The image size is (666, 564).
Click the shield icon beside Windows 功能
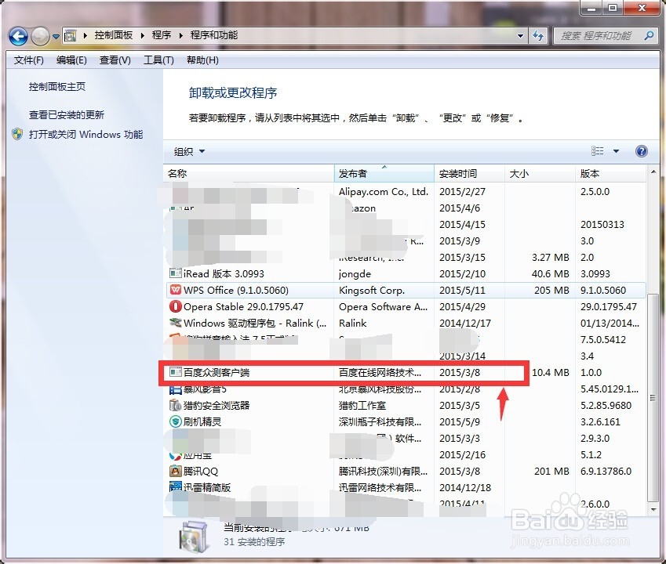click(17, 135)
